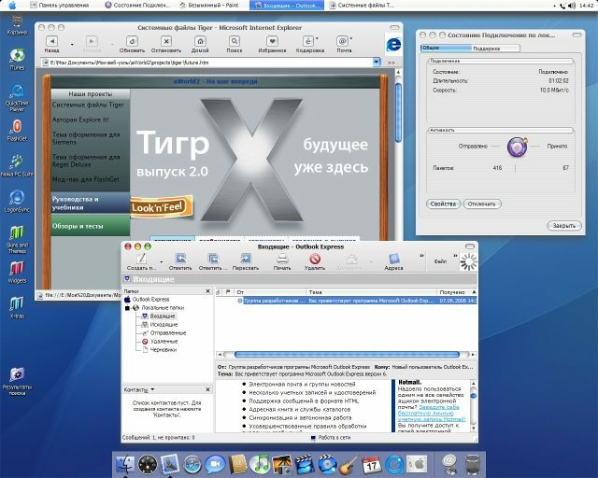Viewport: 598px width, 478px height.
Task: Open the Apple logo menu at top-left
Action: tap(12, 5)
